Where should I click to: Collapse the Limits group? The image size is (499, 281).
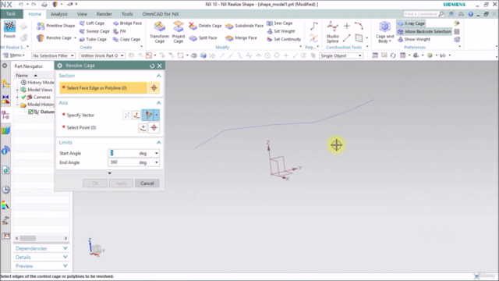tap(158, 142)
